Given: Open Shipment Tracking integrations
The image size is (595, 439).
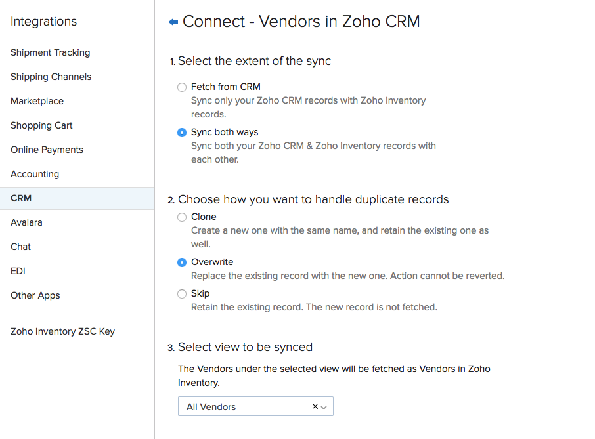Looking at the screenshot, I should (51, 52).
